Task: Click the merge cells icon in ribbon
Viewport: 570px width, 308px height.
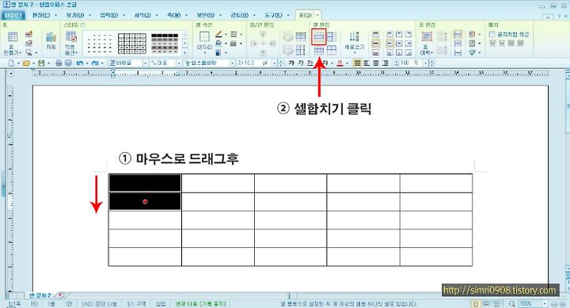Action: click(x=319, y=36)
